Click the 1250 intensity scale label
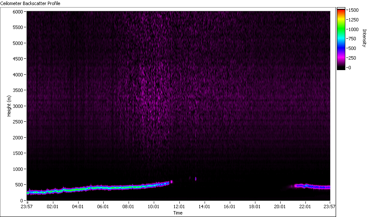This screenshot has width=368, height=217. coord(353,20)
